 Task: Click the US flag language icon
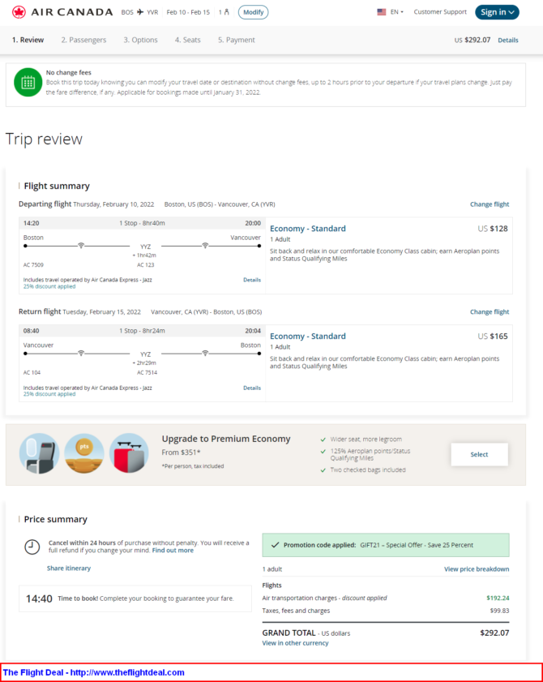(x=382, y=12)
